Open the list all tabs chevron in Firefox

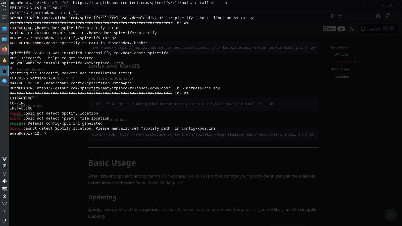tap(364, 6)
